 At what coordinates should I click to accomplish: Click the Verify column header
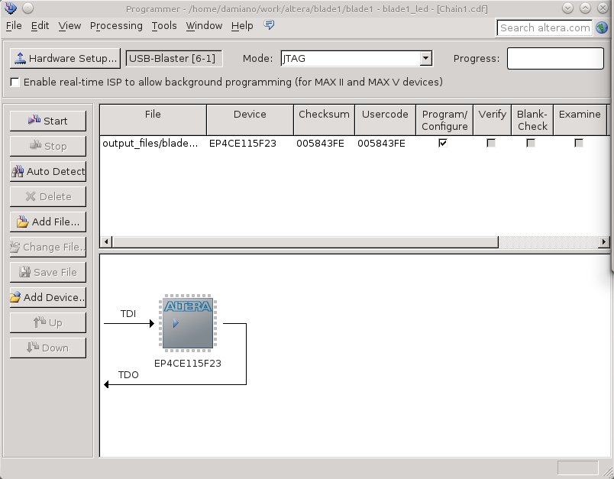(x=493, y=120)
